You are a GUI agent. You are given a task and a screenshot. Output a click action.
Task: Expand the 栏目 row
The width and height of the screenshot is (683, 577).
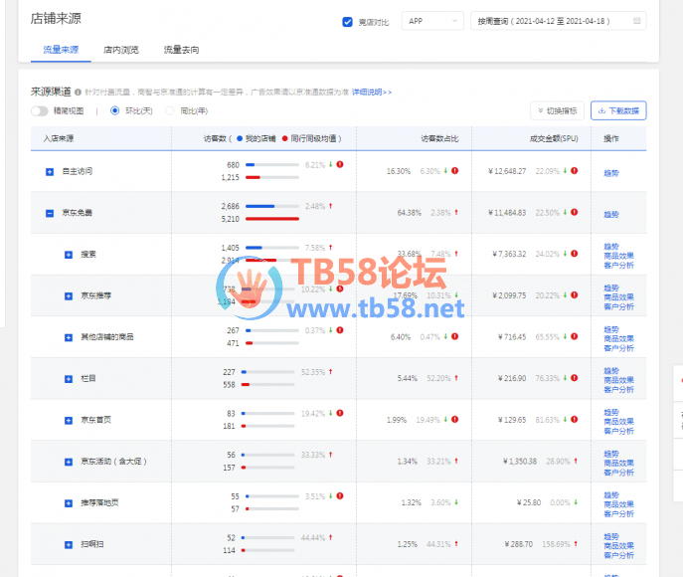coord(69,379)
